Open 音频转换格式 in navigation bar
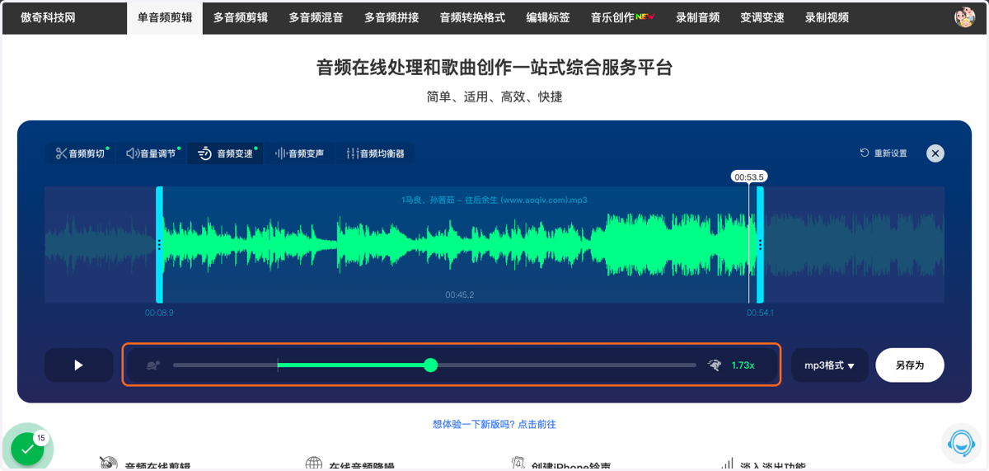989x471 pixels. pyautogui.click(x=472, y=17)
